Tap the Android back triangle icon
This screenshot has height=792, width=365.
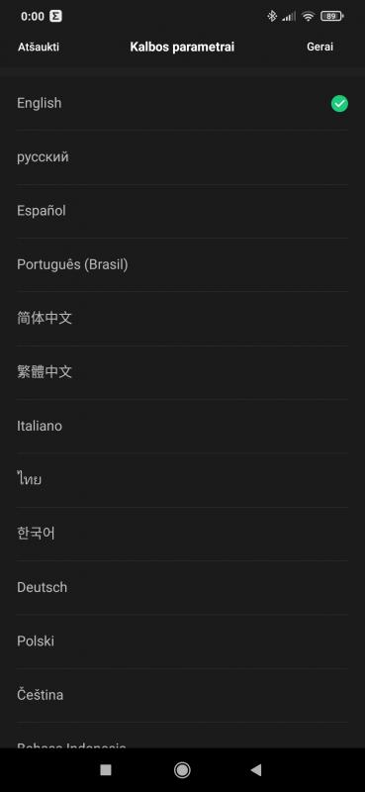tap(256, 769)
